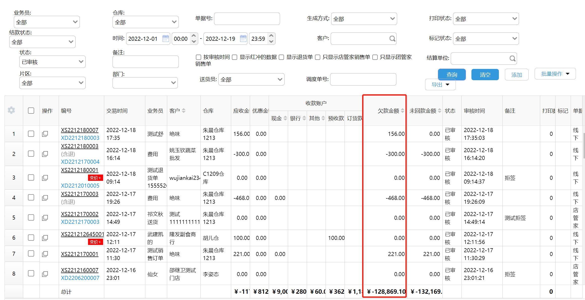The image size is (585, 300).
Task: Enable 显示退货单 checkbox
Action: pos(281,57)
